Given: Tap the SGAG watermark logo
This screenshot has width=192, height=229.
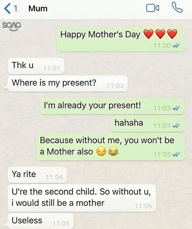Looking at the screenshot, I should coord(12,26).
